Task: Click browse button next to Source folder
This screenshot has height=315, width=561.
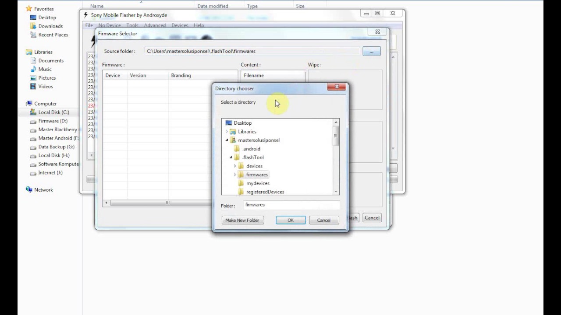Action: coord(371,51)
